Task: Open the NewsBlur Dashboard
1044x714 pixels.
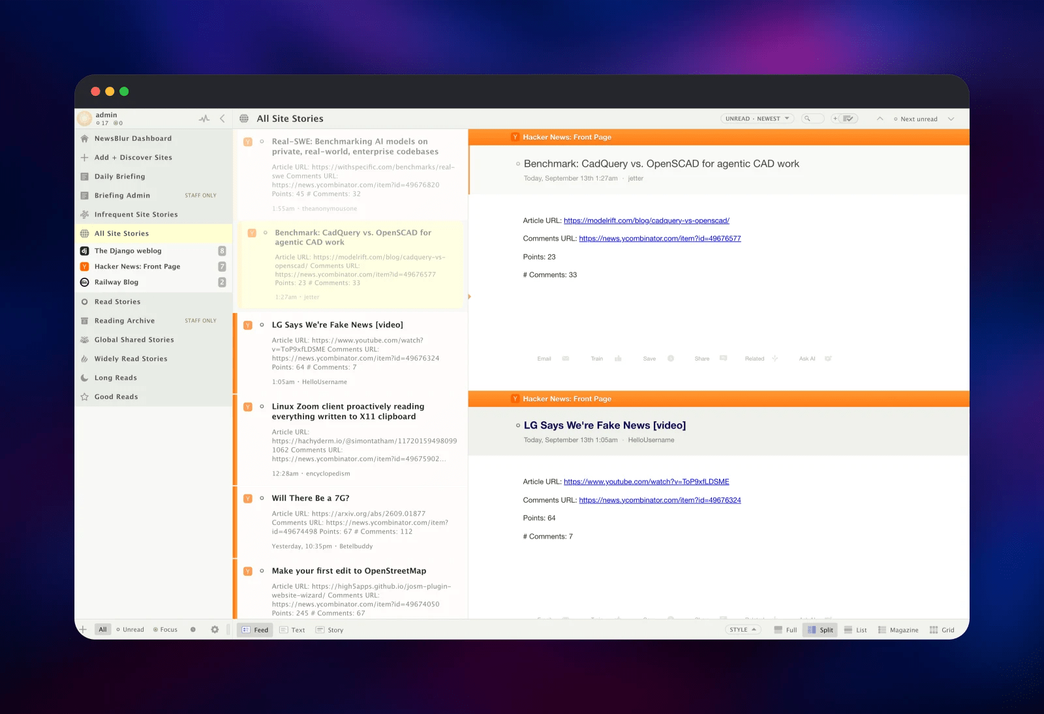Action: coord(153,138)
